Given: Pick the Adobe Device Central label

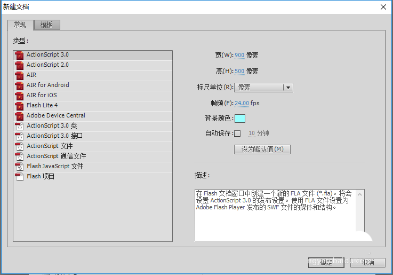Looking at the screenshot, I should [56, 115].
